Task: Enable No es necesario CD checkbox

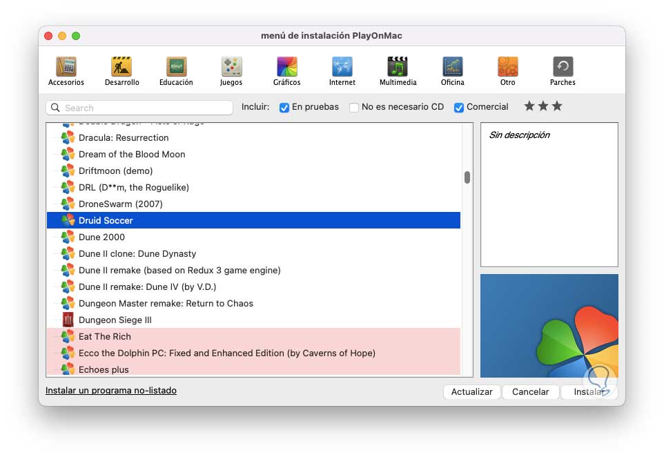Action: click(354, 108)
